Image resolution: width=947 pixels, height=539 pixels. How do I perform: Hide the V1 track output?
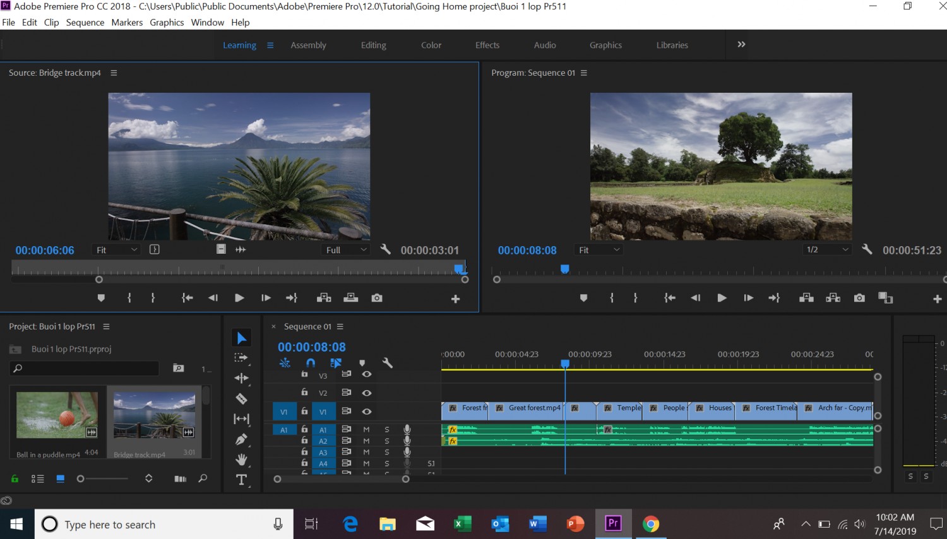(x=367, y=412)
